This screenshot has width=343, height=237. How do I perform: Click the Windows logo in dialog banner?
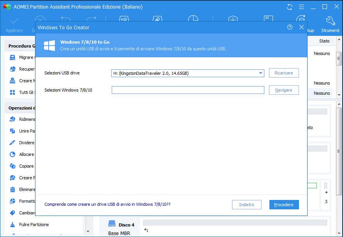49,46
